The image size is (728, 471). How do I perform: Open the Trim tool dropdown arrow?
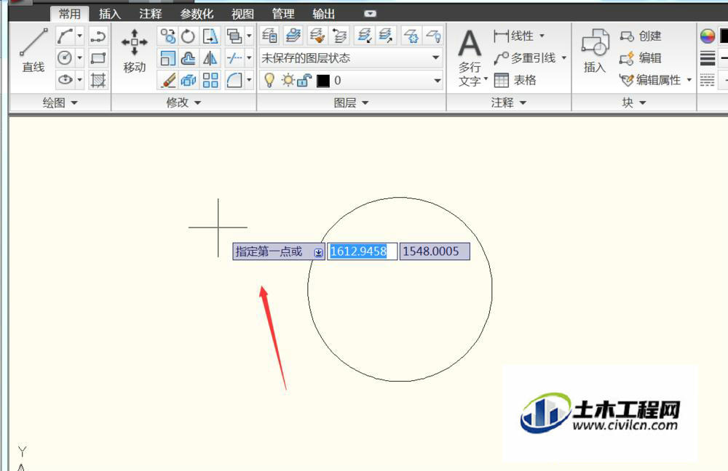(249, 58)
